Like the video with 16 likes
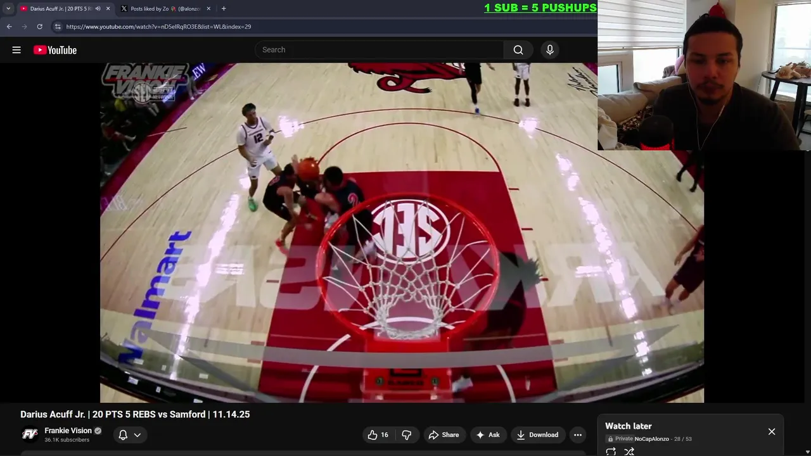 click(378, 435)
